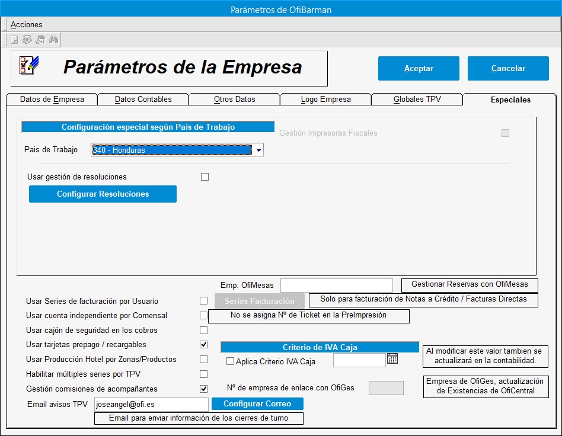Enable Usar gestión de resoluciones checkbox
The image size is (562, 436).
[205, 177]
